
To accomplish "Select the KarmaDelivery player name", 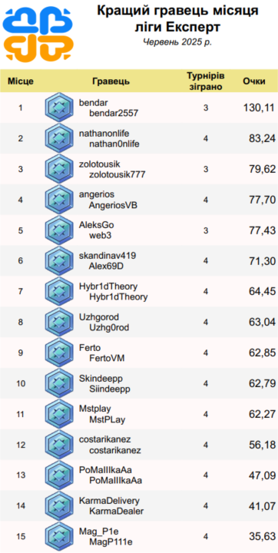I will (109, 501).
